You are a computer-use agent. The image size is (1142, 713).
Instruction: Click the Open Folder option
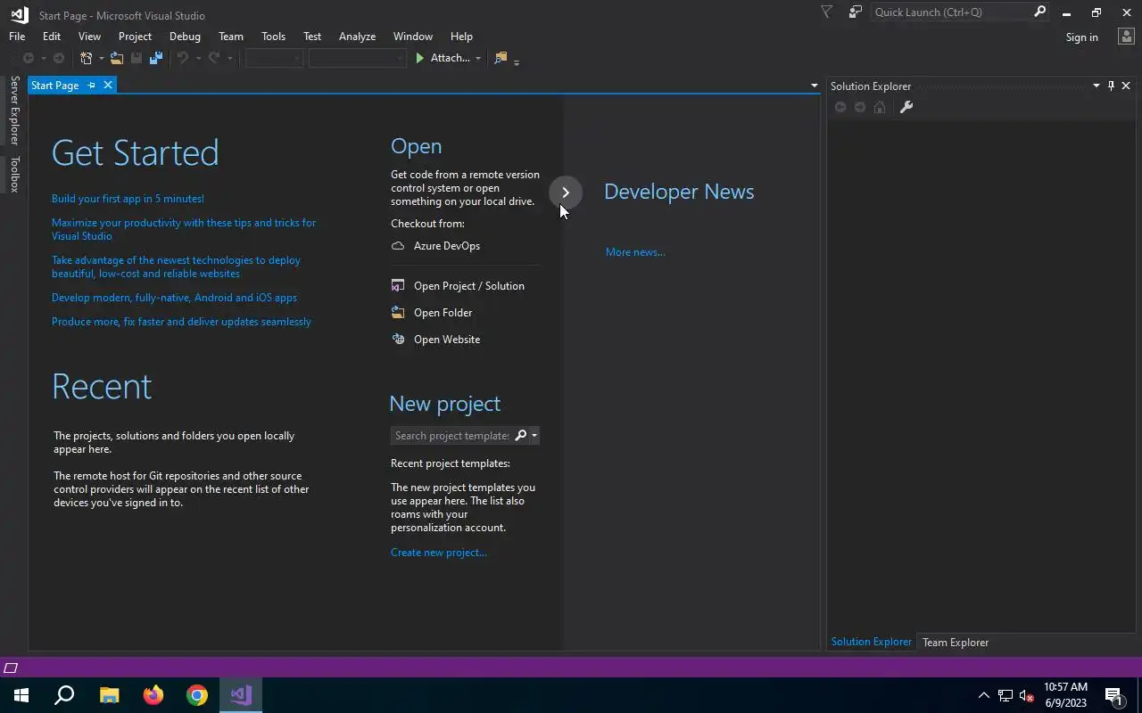[x=432, y=313]
